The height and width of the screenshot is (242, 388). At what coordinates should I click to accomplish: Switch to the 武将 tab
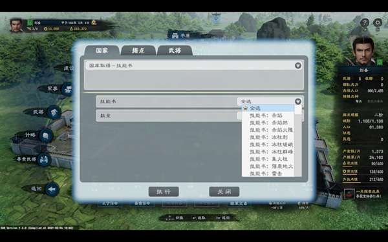coord(175,51)
